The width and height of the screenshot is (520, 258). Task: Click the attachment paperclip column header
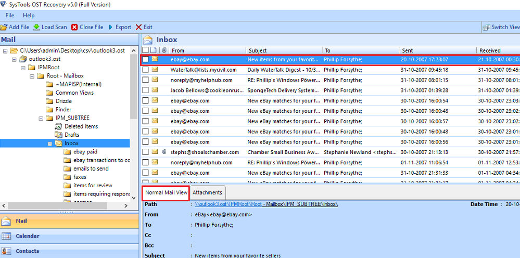tap(164, 50)
